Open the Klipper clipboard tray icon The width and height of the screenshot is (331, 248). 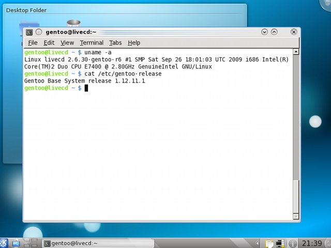point(269,243)
